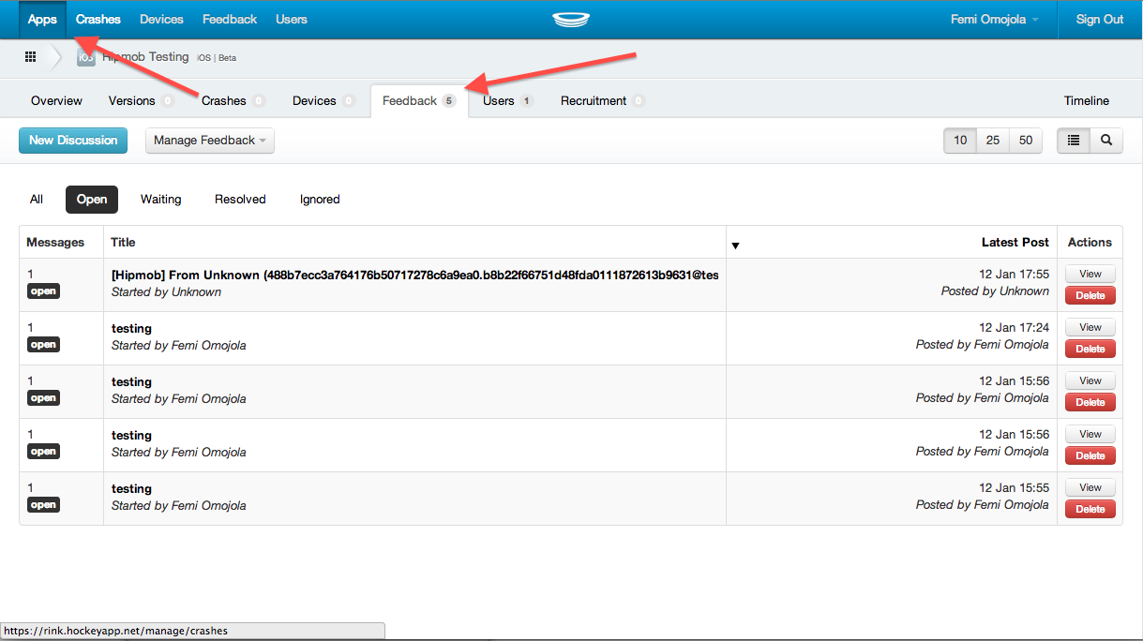1143x641 pixels.
Task: Open the Femi Omojola user menu
Action: (x=994, y=20)
